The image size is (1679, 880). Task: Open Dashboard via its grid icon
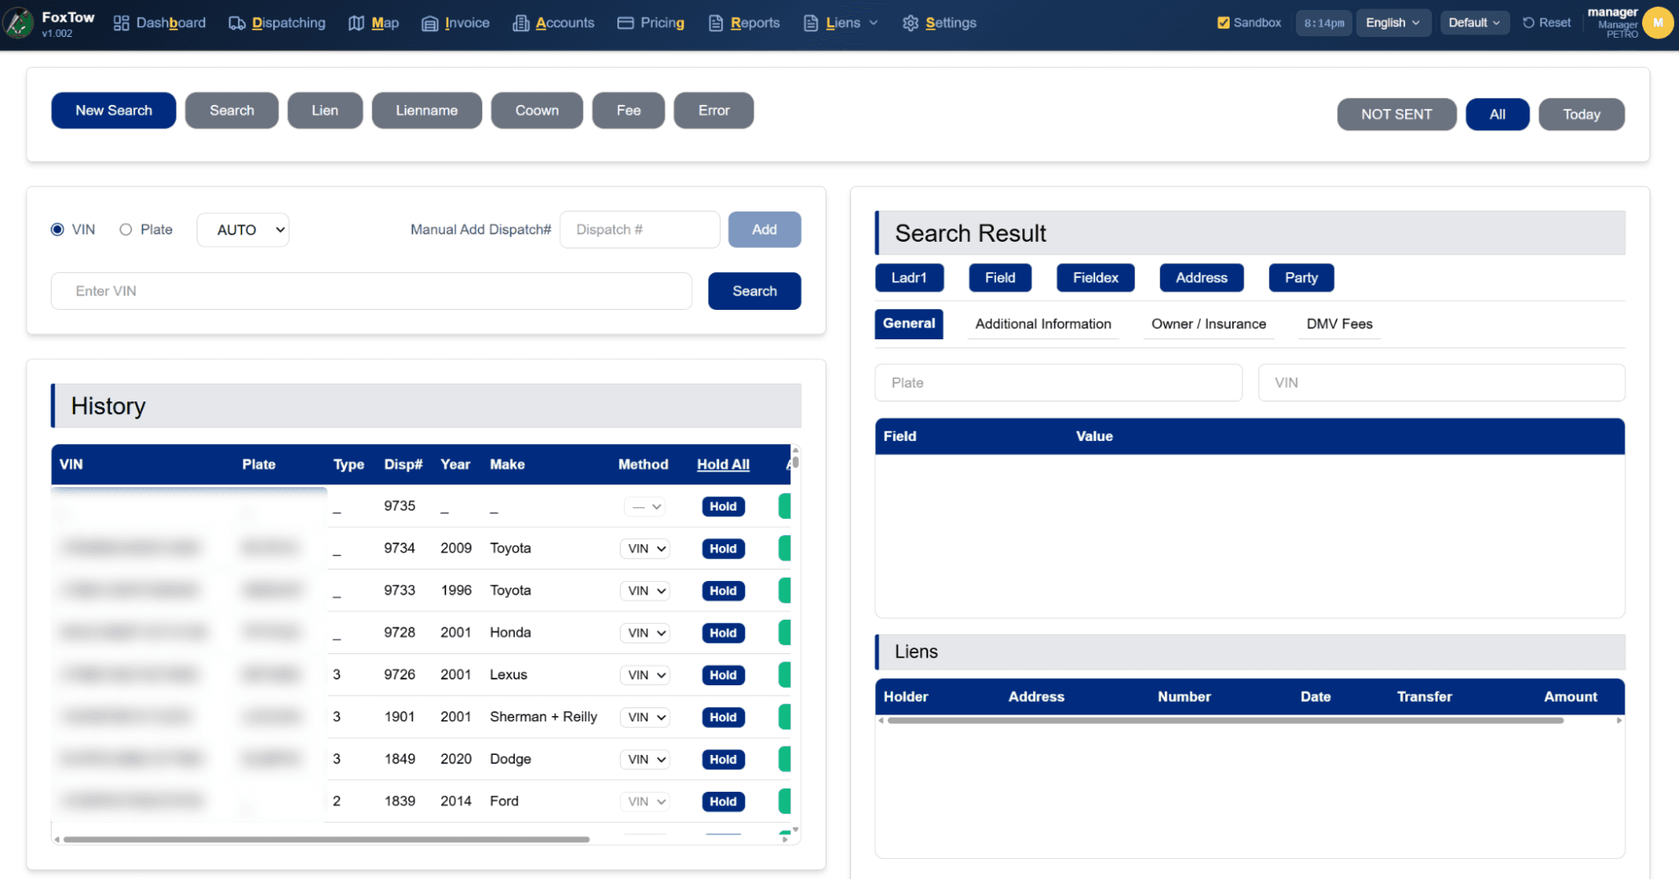[x=121, y=24]
